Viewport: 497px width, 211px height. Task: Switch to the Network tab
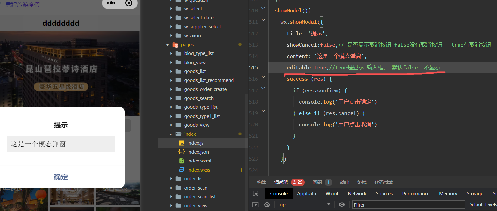(x=357, y=194)
